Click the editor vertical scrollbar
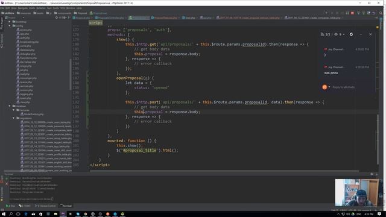The image size is (386, 217). coord(378,139)
